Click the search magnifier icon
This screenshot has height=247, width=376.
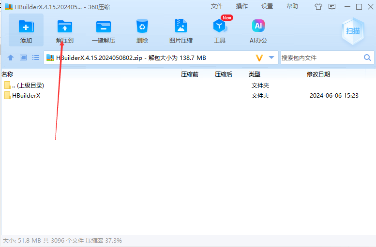coord(367,58)
